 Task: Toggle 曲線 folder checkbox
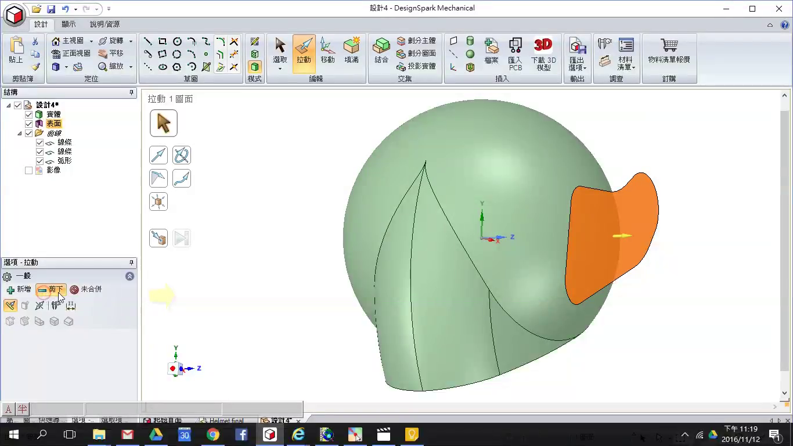pyautogui.click(x=29, y=133)
